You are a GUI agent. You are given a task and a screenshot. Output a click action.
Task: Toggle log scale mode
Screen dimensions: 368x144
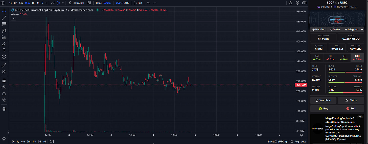297,141
